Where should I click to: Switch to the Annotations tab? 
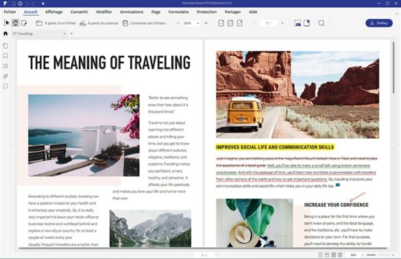coord(132,12)
